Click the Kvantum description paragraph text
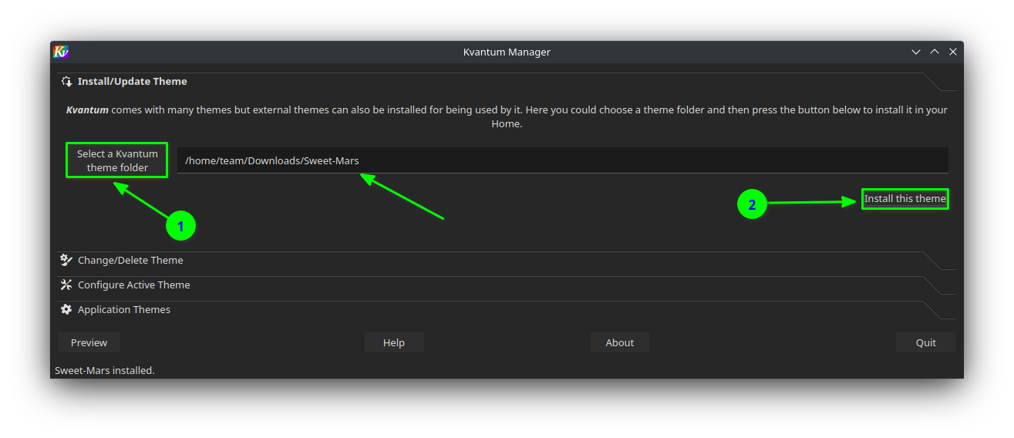Screen dimensions: 1014x438 [x=507, y=116]
